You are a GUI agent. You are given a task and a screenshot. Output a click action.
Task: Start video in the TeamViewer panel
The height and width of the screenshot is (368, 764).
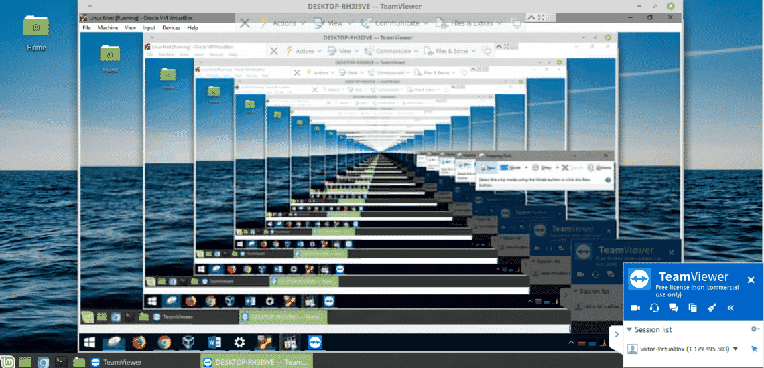point(635,308)
